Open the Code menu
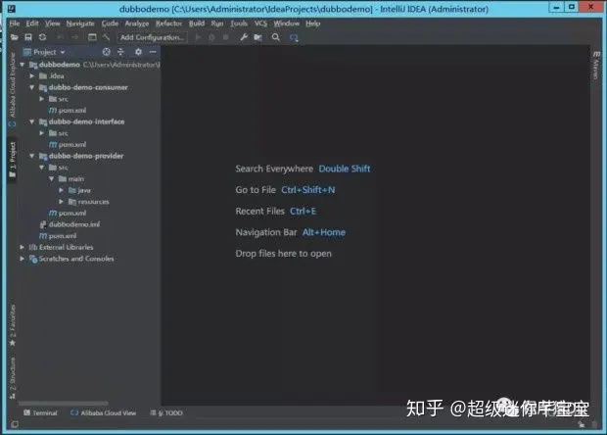 pyautogui.click(x=110, y=24)
